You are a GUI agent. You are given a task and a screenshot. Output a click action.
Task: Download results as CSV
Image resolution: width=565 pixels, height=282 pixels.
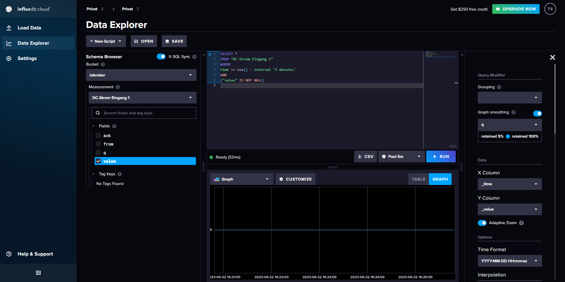pos(365,156)
